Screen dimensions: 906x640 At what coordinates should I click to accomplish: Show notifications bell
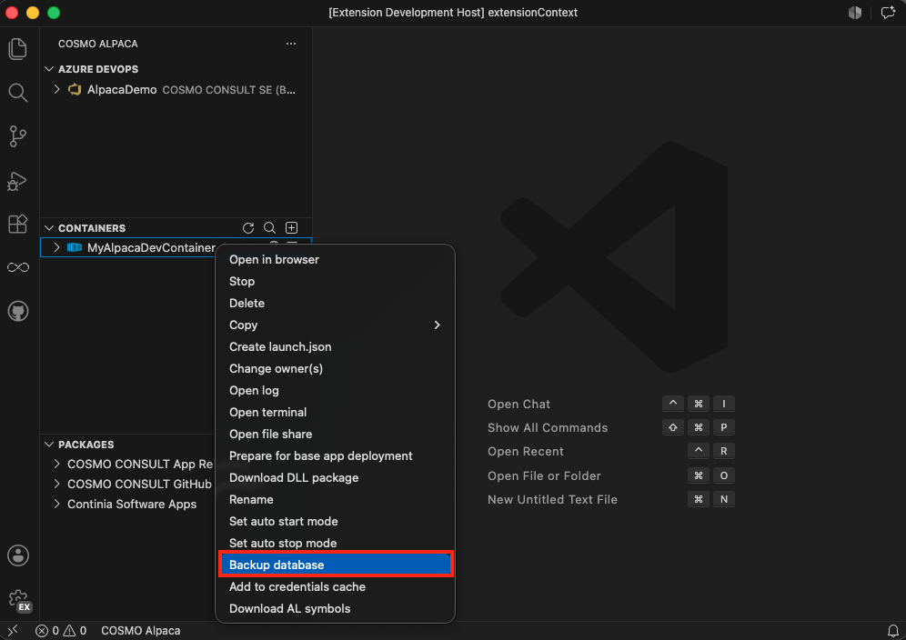pos(892,631)
